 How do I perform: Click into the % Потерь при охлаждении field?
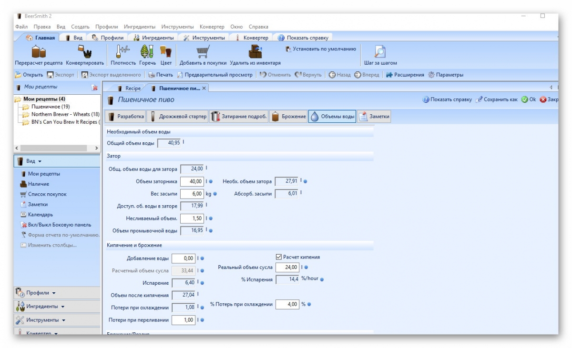click(x=287, y=304)
